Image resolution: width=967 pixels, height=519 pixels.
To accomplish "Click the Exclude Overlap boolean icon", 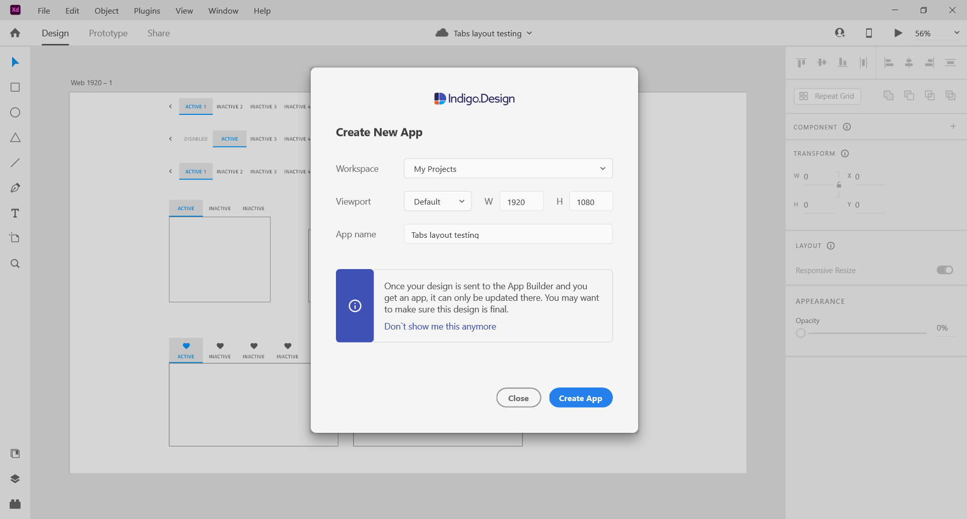I will (950, 95).
